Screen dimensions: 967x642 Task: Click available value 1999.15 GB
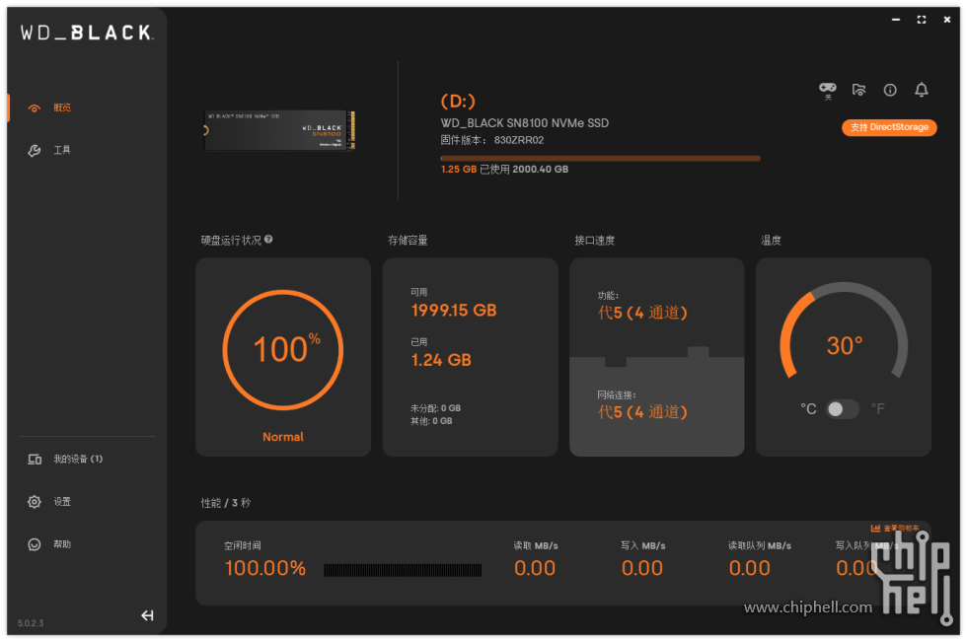[454, 311]
